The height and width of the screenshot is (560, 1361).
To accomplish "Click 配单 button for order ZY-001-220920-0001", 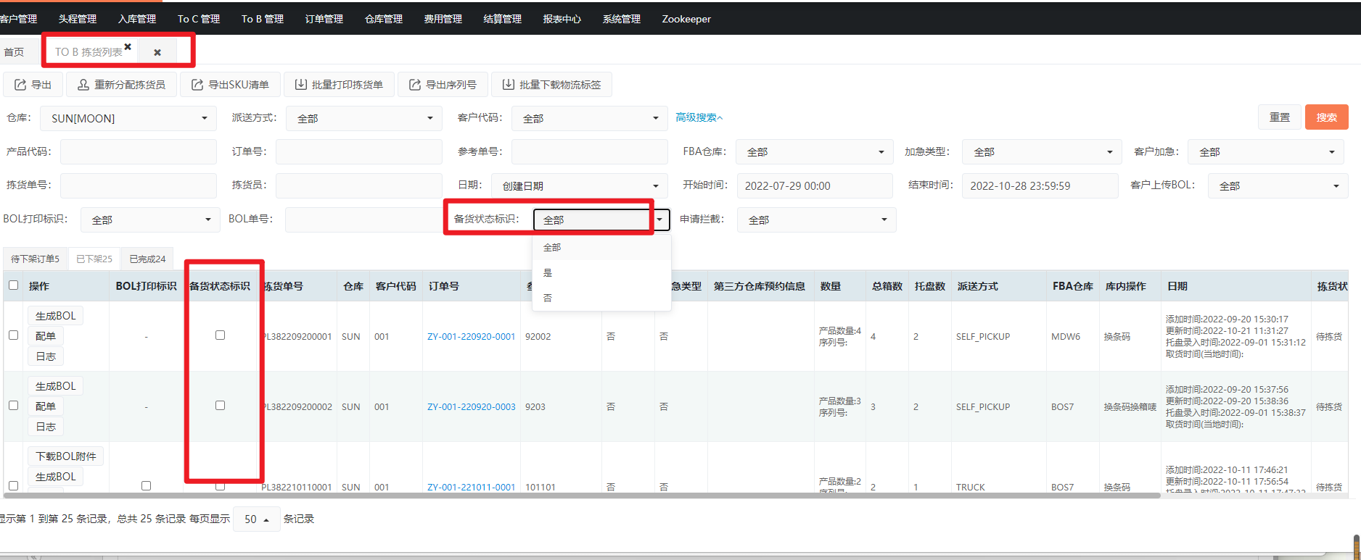I will (x=46, y=336).
